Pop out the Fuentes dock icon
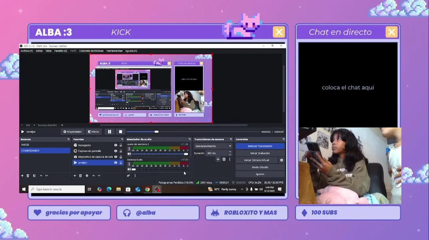 (122, 139)
